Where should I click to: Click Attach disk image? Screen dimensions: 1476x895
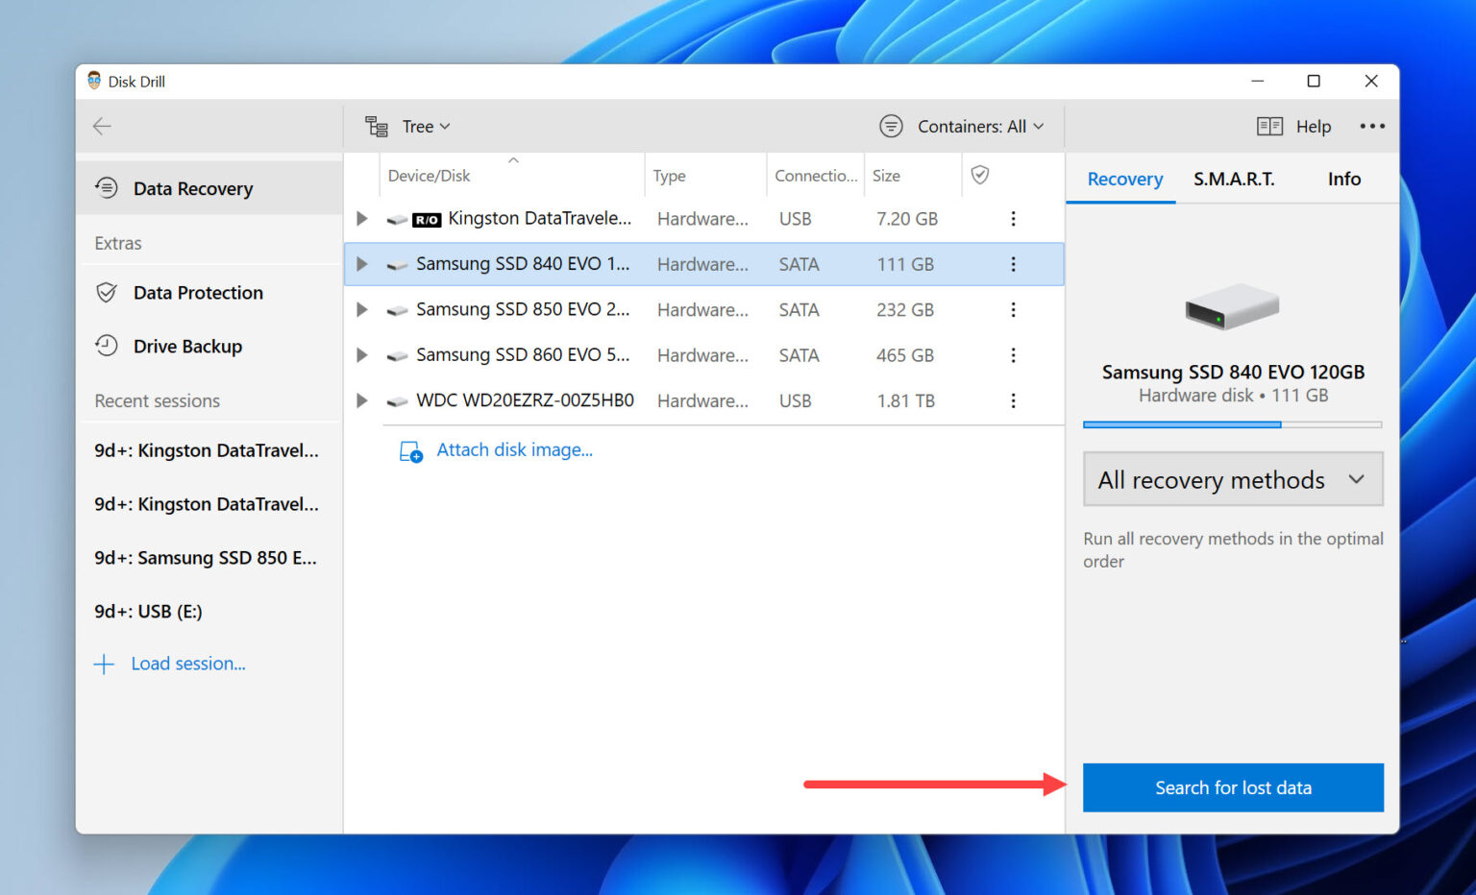(514, 449)
